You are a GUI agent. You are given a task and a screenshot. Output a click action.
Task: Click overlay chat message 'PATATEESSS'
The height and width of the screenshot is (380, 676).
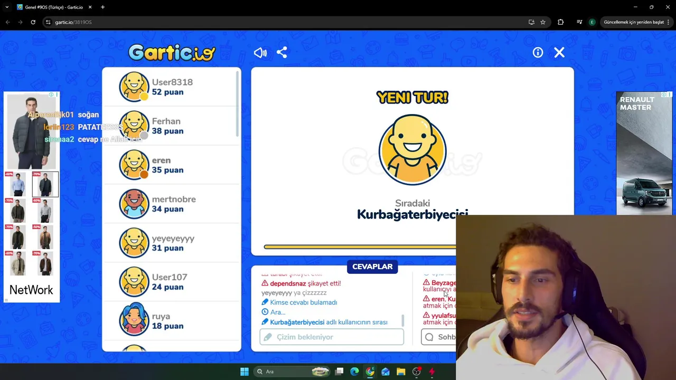[x=100, y=127]
